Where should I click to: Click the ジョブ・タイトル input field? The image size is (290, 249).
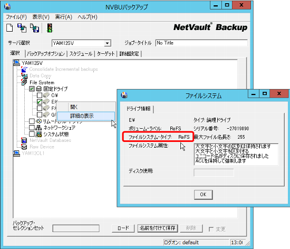point(201,43)
